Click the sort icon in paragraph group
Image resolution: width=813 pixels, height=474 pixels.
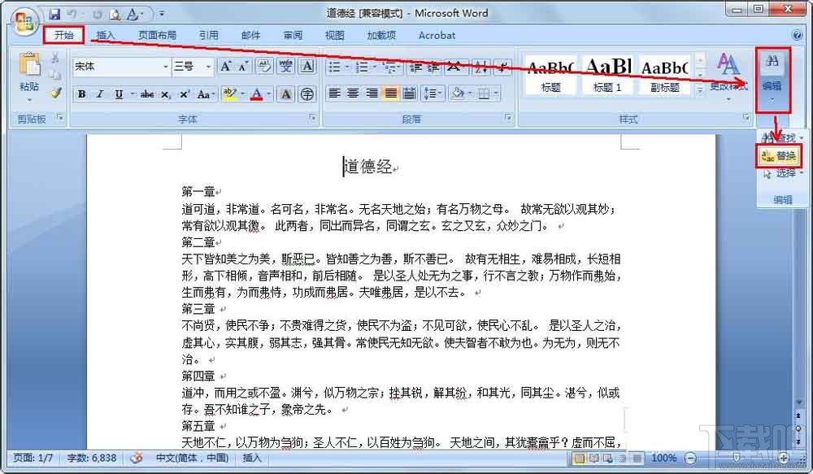[480, 67]
